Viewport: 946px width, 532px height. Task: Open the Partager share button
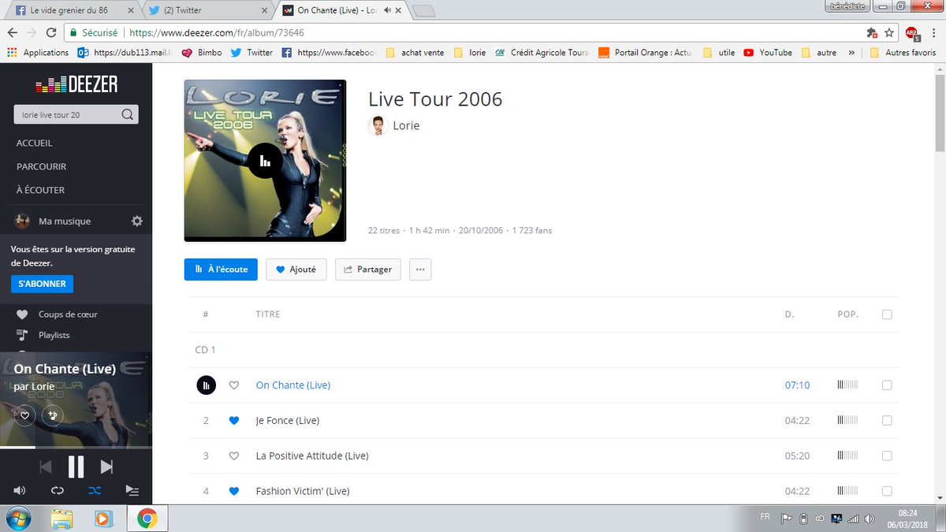368,270
